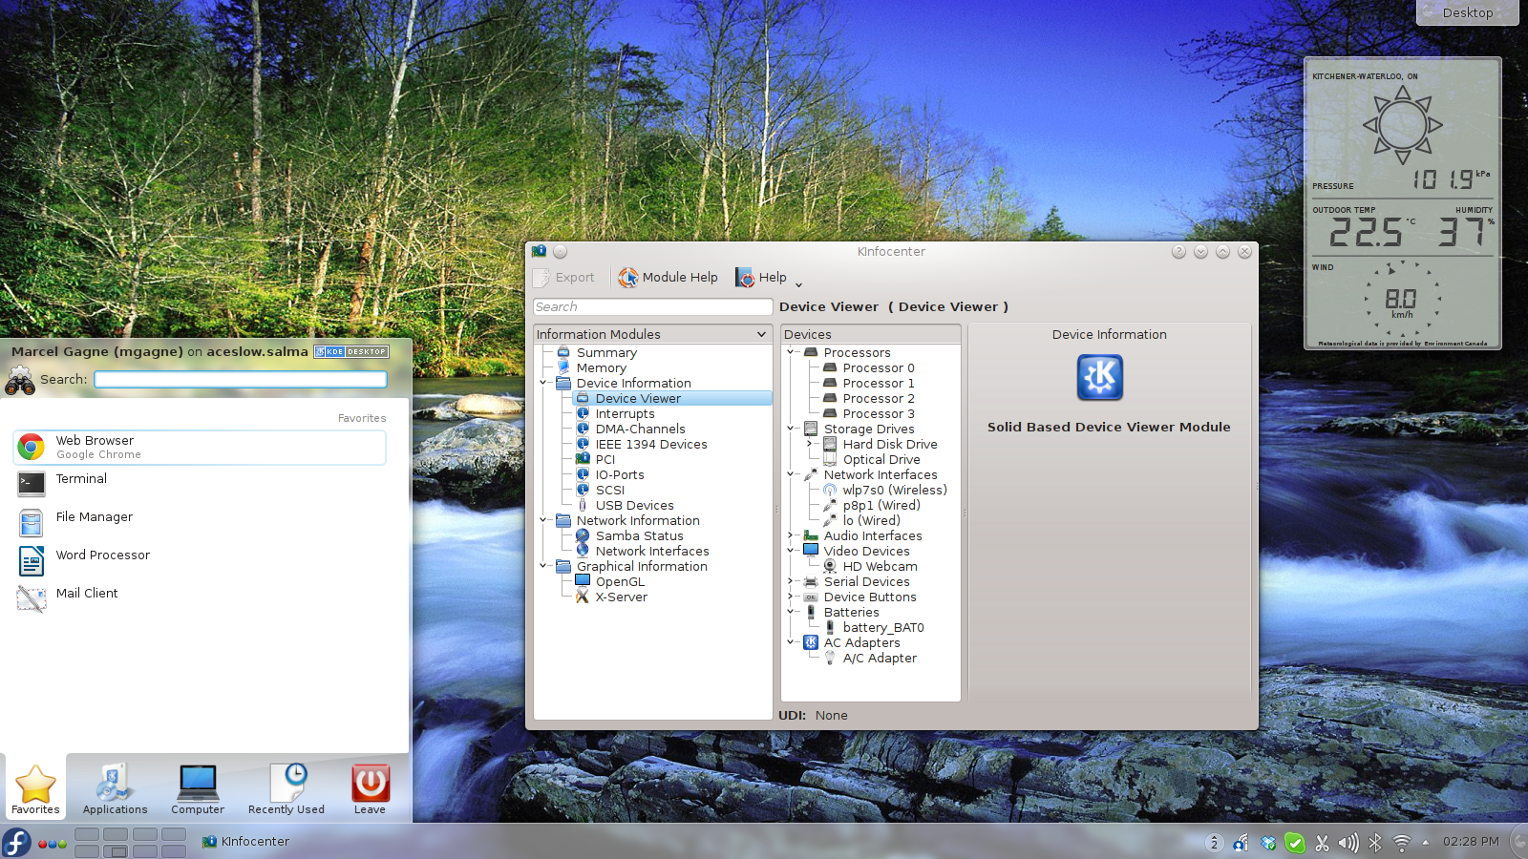Expand the toolbar overflow arrow after Help
The height and width of the screenshot is (859, 1528).
coord(798,283)
